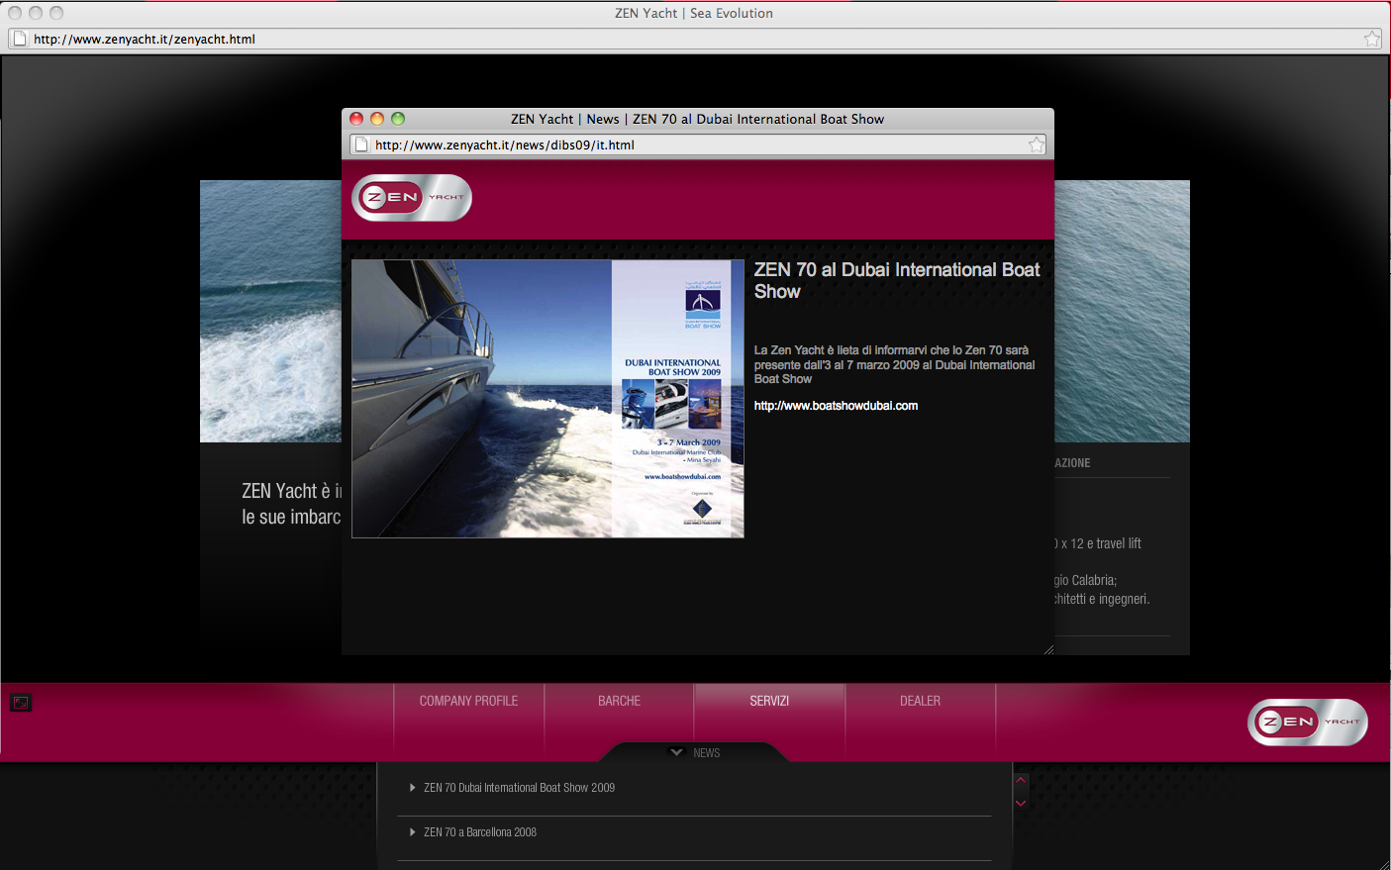
Task: Toggle fullscreen icon in the bottom bar
Action: [21, 703]
